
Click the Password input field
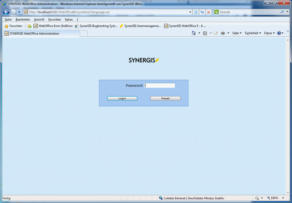[x=160, y=86]
